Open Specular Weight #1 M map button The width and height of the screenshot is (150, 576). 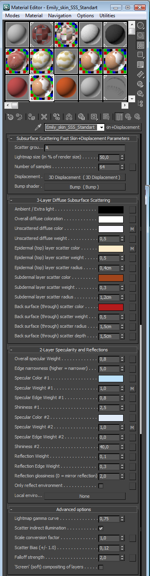click(x=132, y=389)
